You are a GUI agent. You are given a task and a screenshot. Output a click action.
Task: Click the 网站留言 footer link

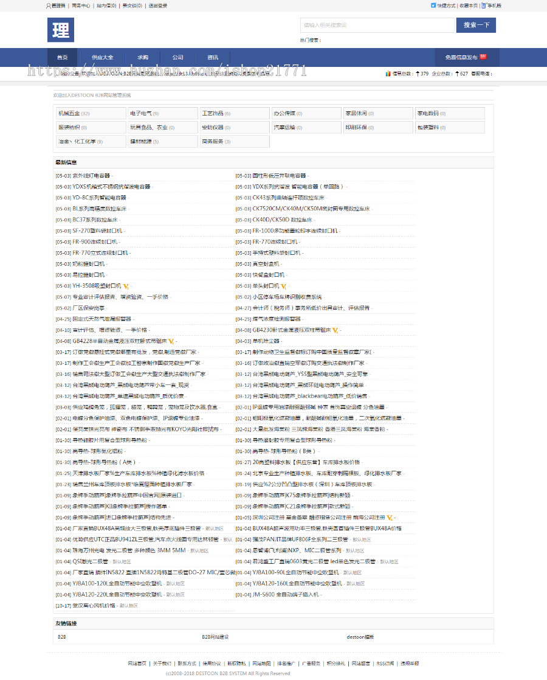(x=360, y=664)
